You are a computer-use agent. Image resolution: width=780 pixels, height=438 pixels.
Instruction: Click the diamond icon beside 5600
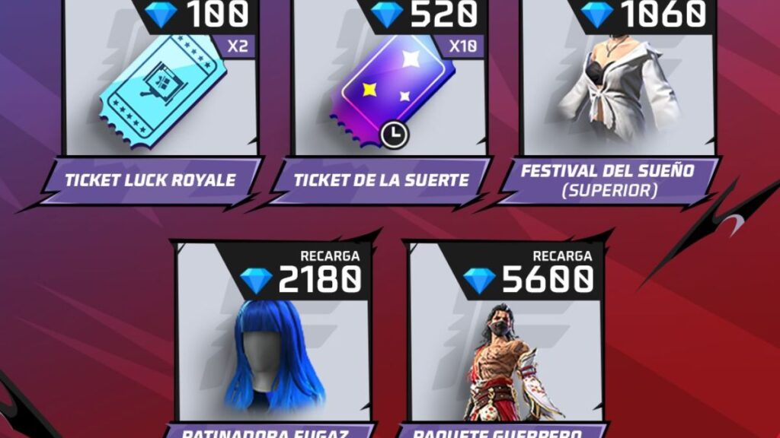tap(479, 280)
